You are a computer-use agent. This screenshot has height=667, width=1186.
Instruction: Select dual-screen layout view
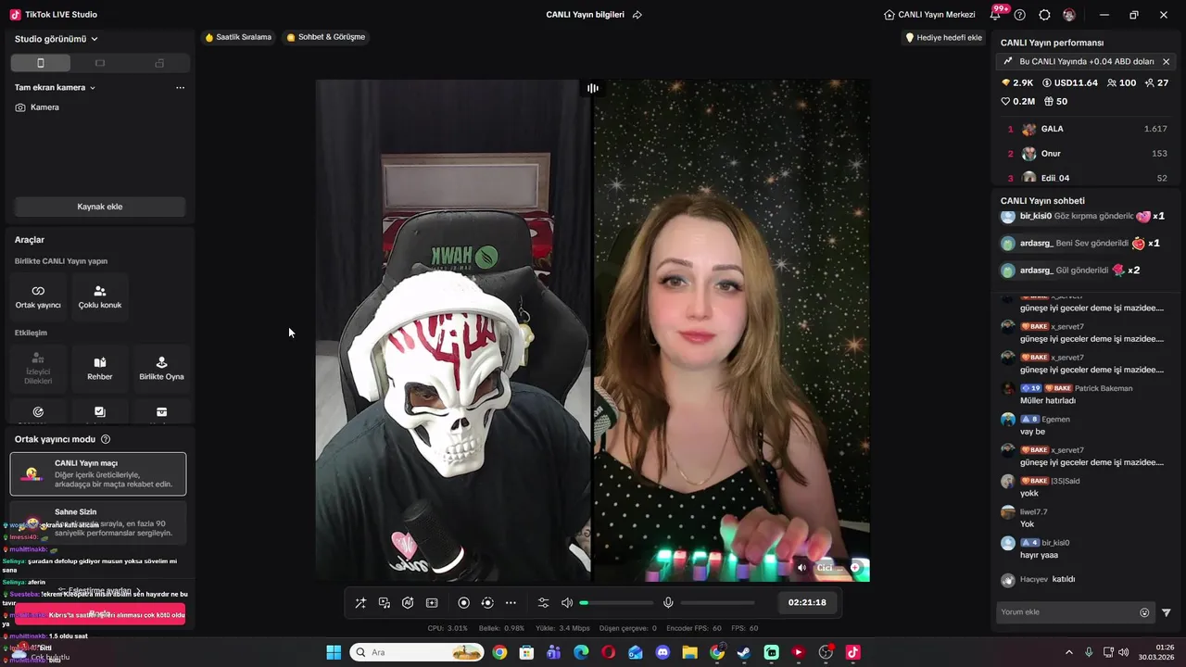click(159, 63)
